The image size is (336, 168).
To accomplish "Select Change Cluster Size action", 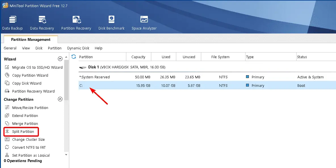I will click(28, 139).
